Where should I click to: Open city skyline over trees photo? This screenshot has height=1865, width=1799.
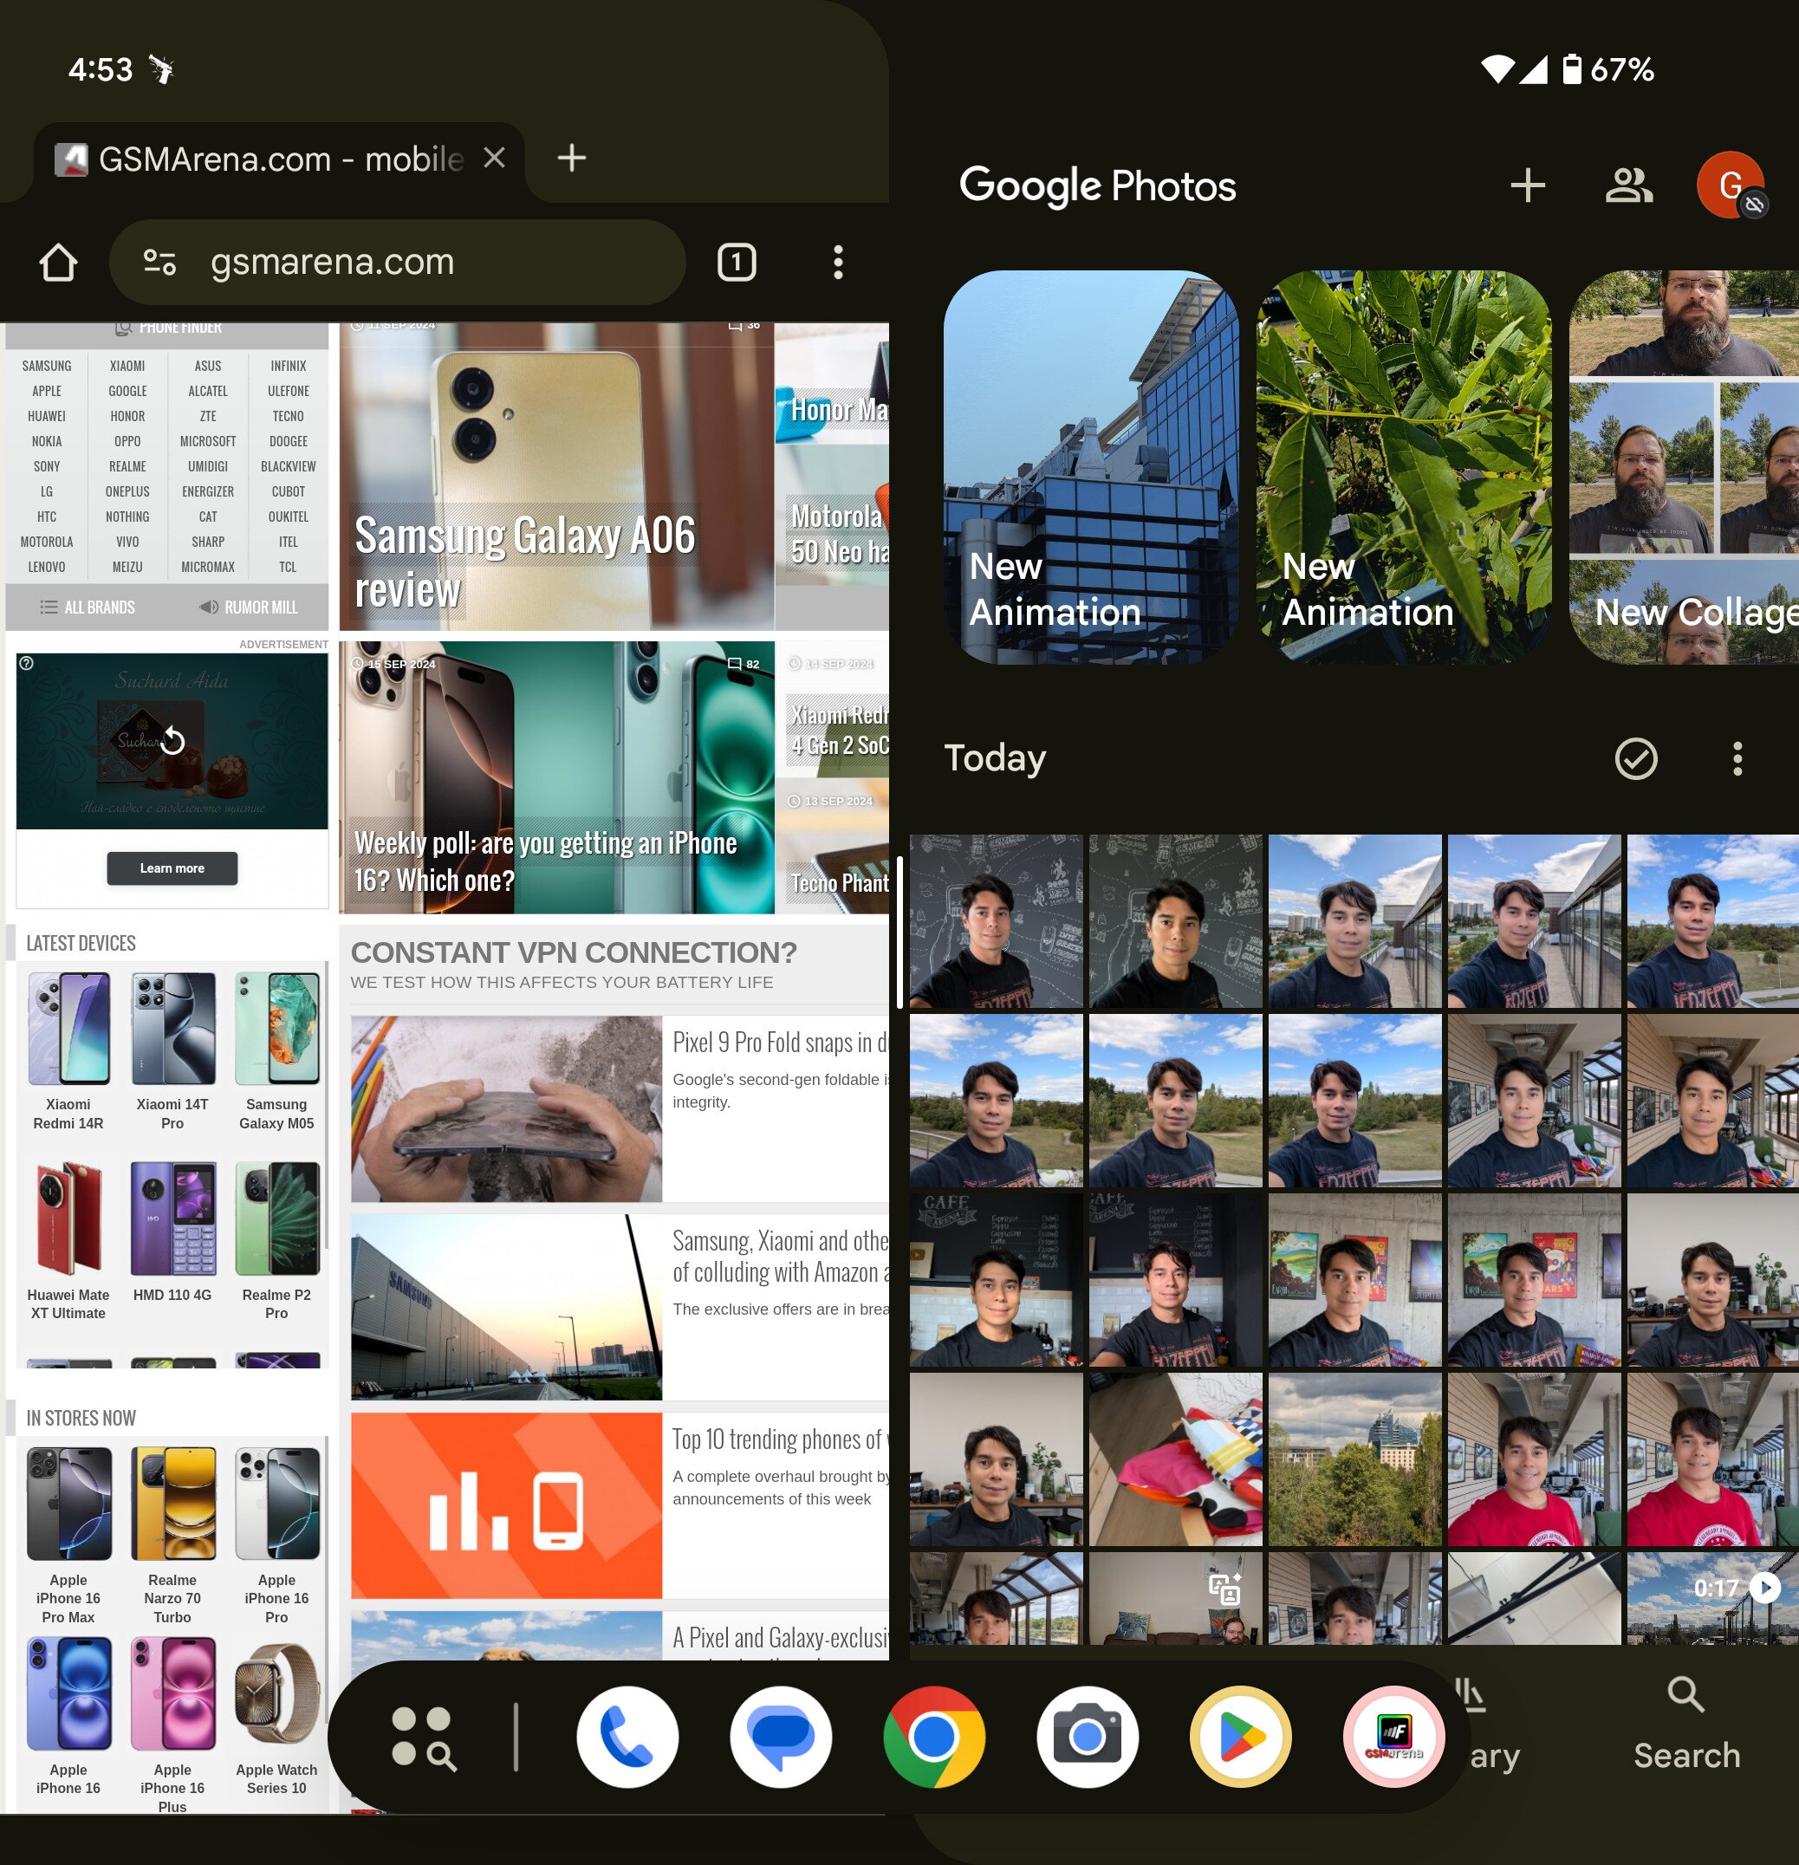(x=1354, y=1459)
